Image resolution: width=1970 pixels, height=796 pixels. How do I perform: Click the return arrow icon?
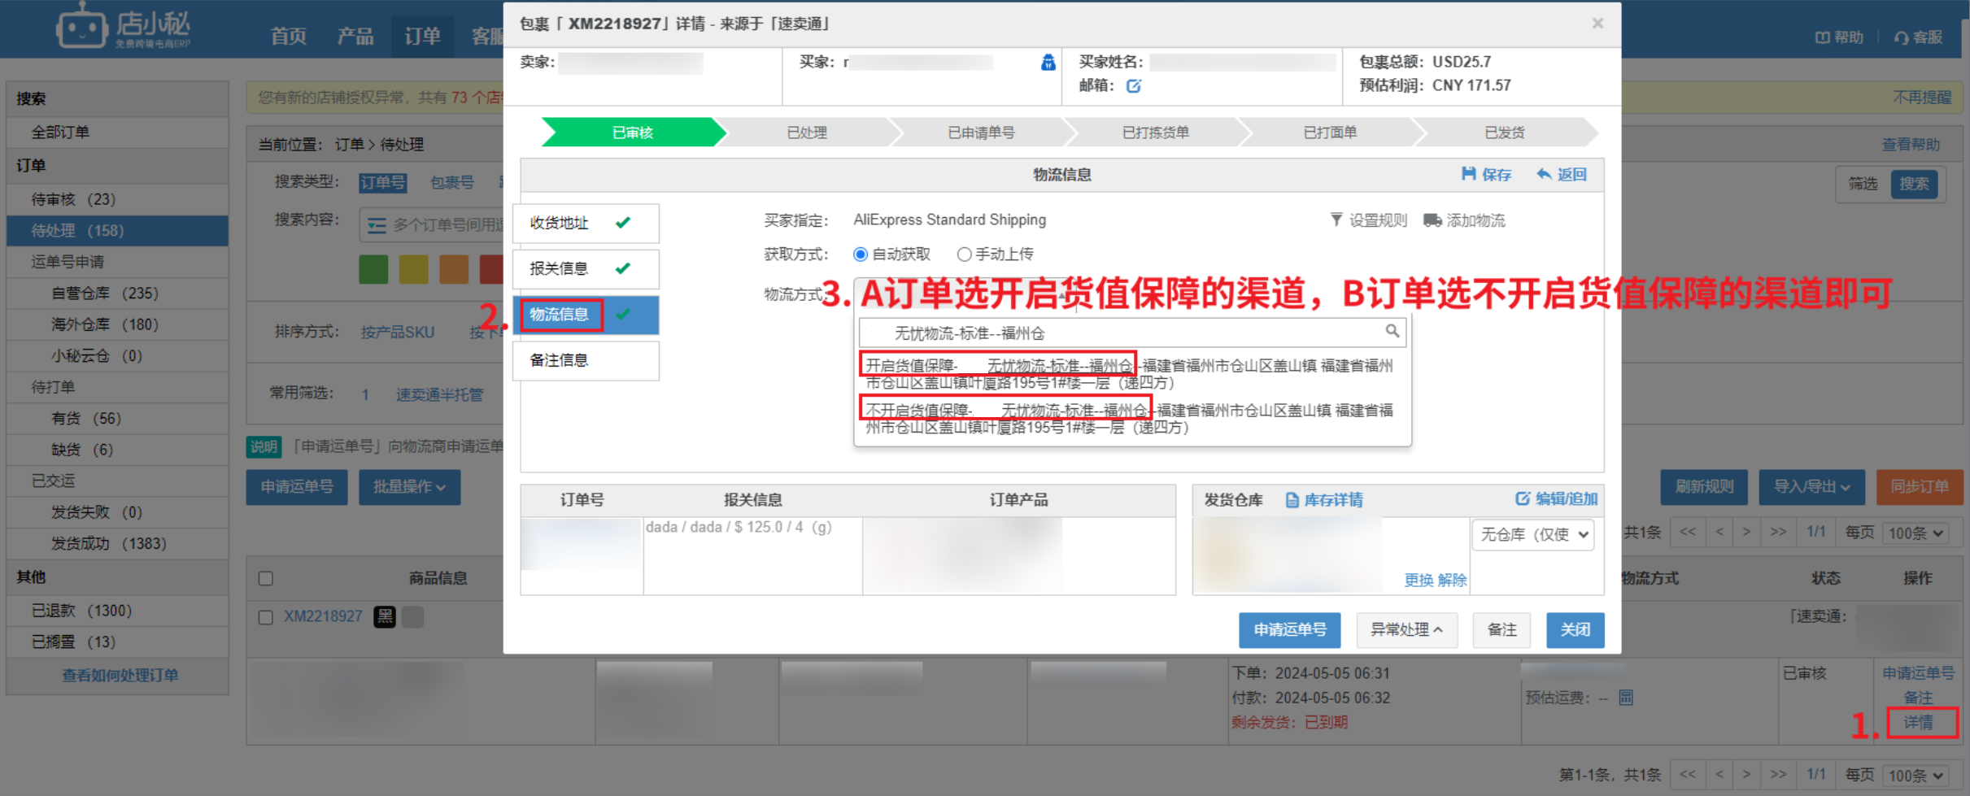[x=1543, y=174]
